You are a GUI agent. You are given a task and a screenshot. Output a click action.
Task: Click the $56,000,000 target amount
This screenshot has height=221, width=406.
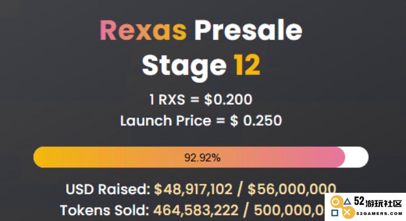tap(292, 189)
